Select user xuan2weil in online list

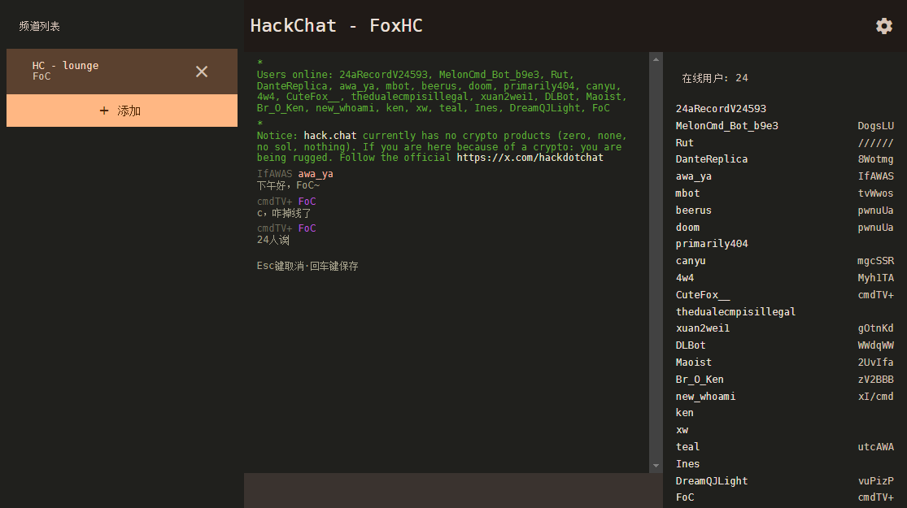tap(702, 328)
